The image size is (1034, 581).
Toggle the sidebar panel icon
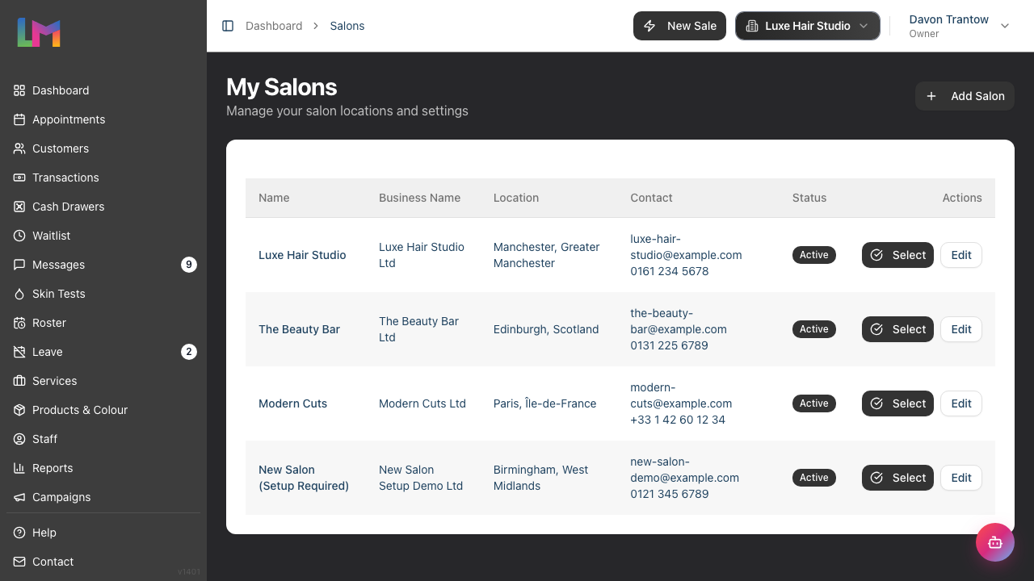pyautogui.click(x=228, y=26)
